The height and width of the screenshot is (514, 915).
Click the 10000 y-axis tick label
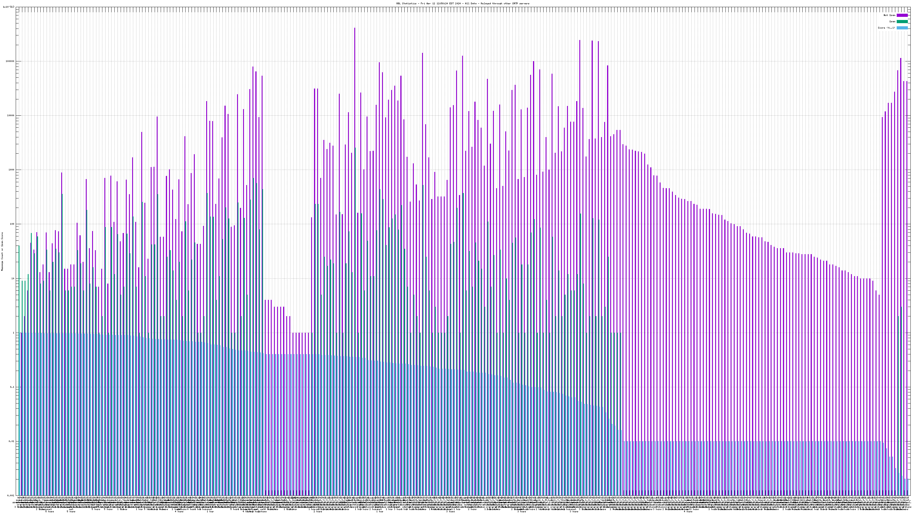click(x=11, y=116)
